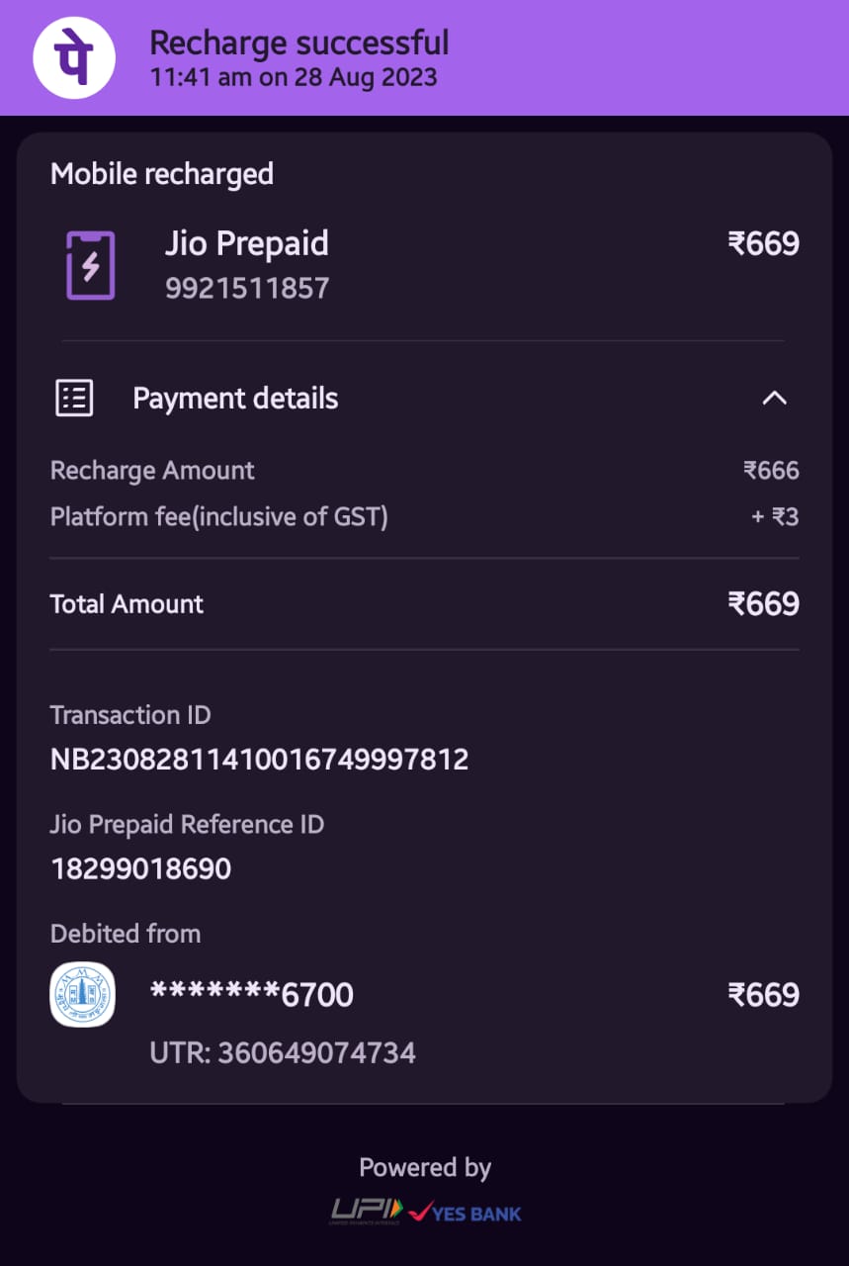Click the UTR number 360649074734
Image resolution: width=849 pixels, height=1266 pixels.
[x=283, y=1052]
